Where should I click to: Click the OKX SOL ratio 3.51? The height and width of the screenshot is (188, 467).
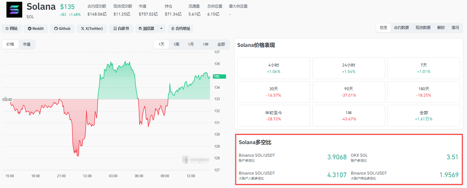click(x=452, y=157)
